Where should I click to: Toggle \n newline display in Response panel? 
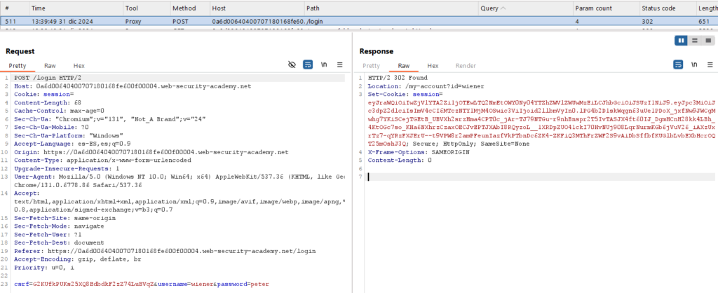(x=695, y=65)
